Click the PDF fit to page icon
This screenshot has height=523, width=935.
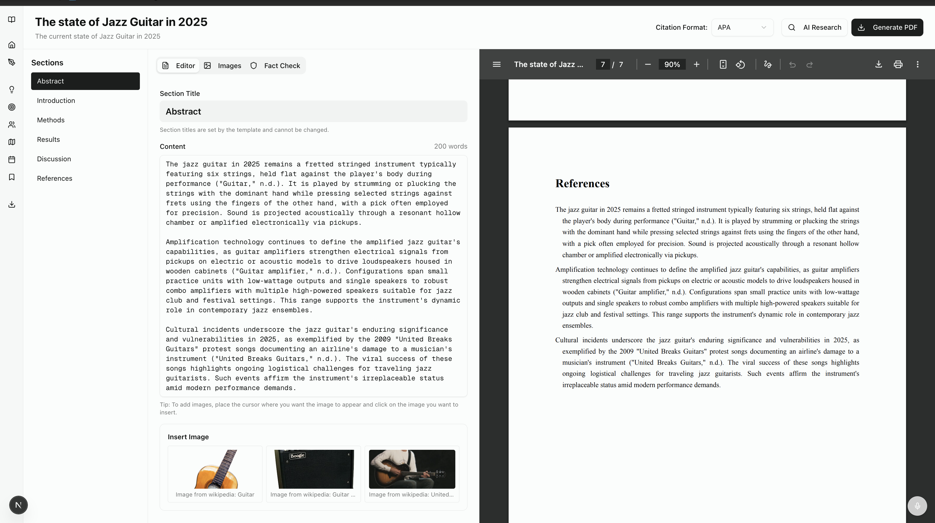(x=723, y=65)
